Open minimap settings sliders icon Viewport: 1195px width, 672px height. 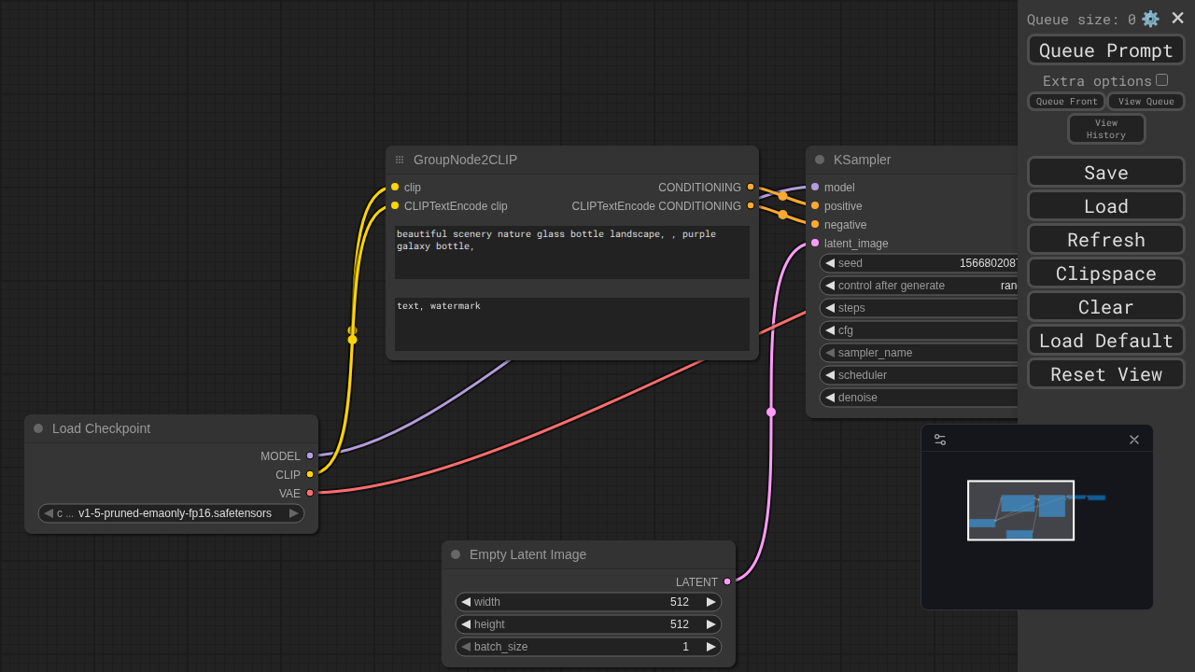(940, 440)
